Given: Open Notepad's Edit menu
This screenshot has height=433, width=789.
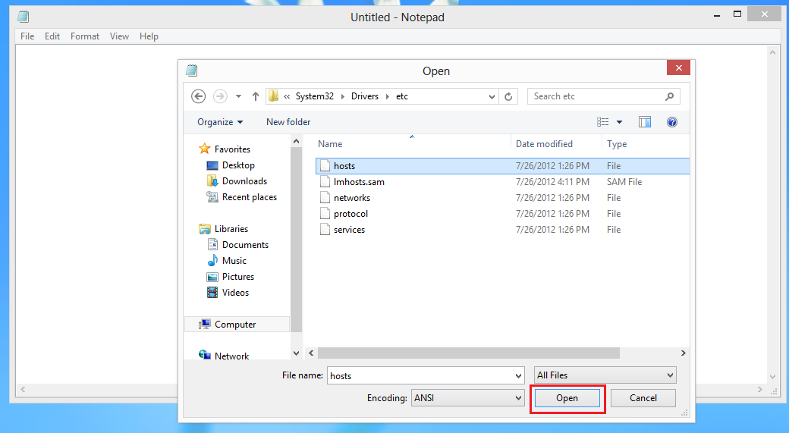Looking at the screenshot, I should point(52,36).
